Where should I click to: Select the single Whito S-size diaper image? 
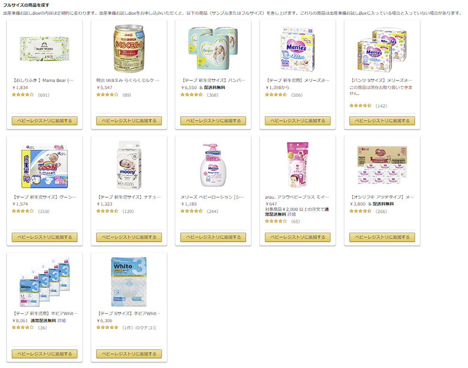(x=129, y=281)
